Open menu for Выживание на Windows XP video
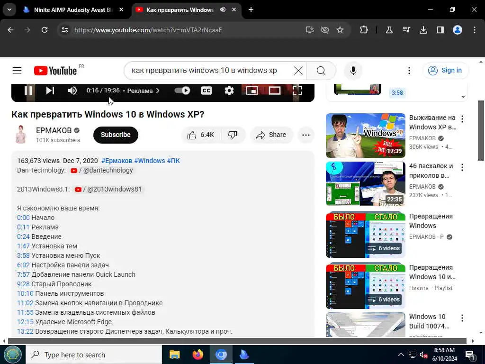 click(x=462, y=119)
